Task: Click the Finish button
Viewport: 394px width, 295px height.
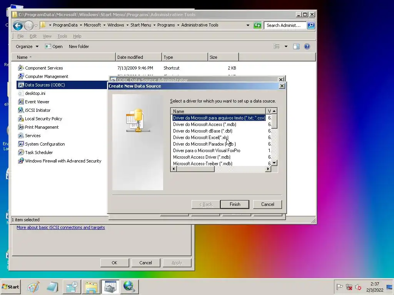Action: click(x=235, y=204)
